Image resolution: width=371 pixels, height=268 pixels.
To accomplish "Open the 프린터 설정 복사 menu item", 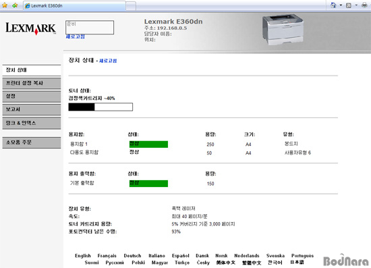I will 32,83.
